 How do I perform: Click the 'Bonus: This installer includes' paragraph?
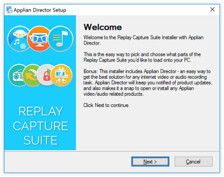[148, 83]
